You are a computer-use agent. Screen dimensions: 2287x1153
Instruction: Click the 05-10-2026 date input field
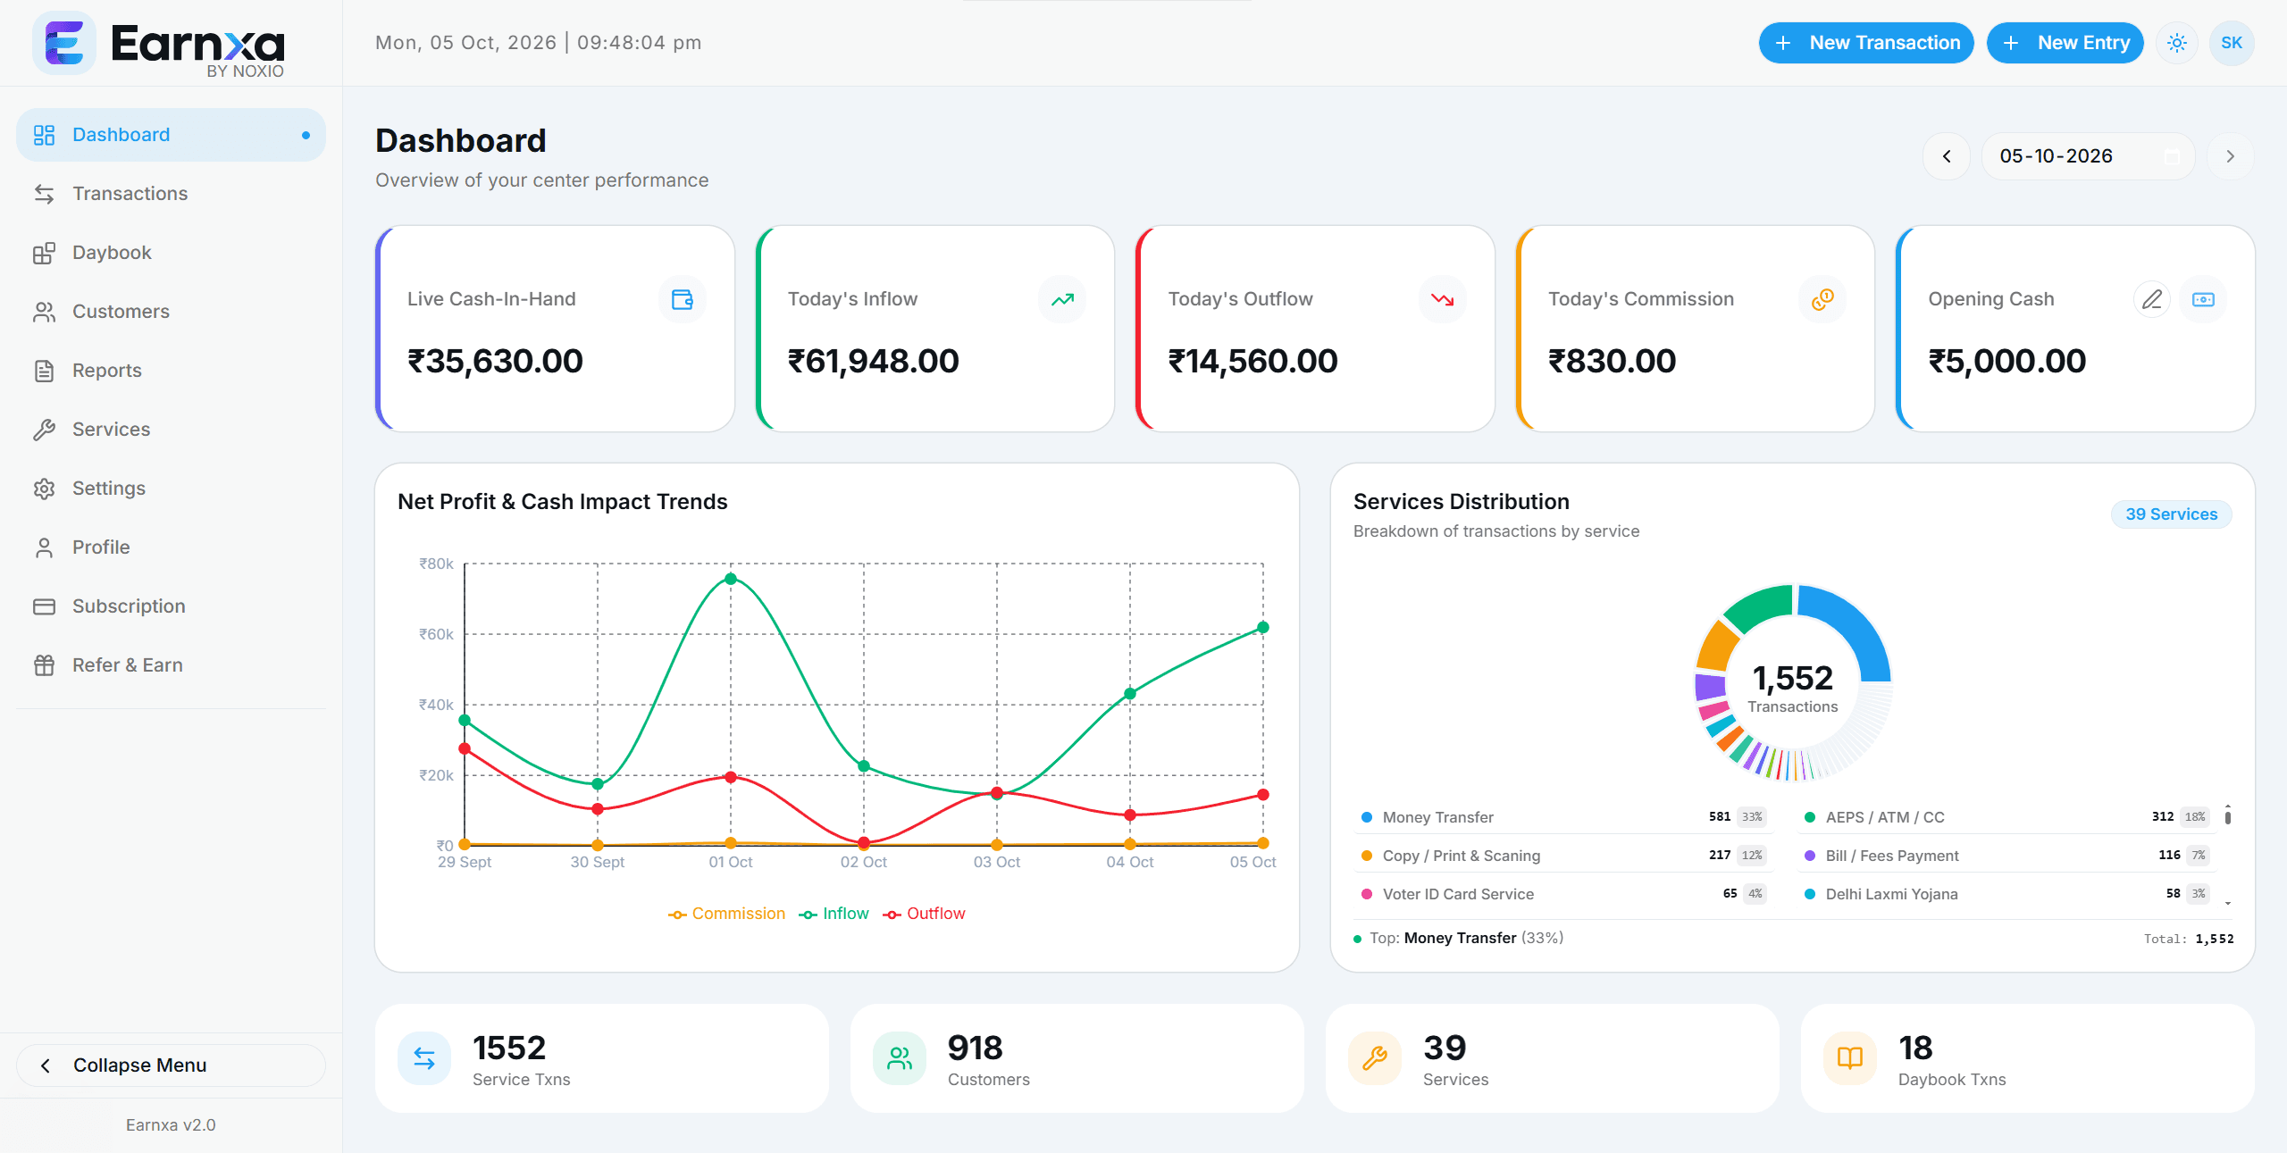(x=2089, y=156)
